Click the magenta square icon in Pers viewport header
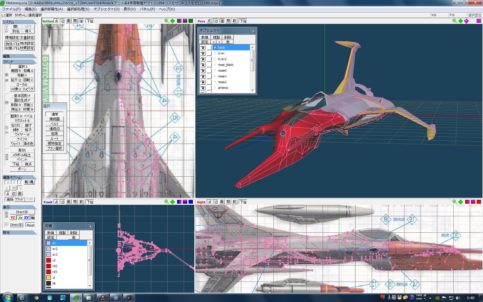The image size is (483, 302). tap(479, 21)
